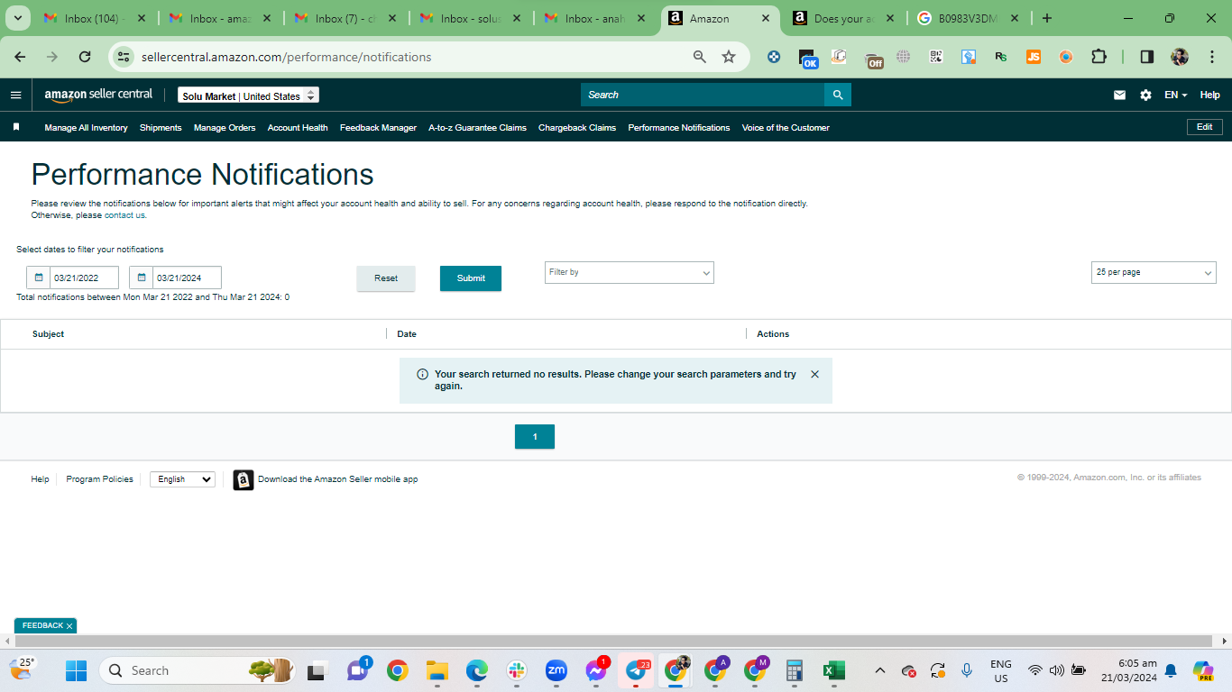View site information in the address bar
The height and width of the screenshot is (692, 1232).
point(124,57)
